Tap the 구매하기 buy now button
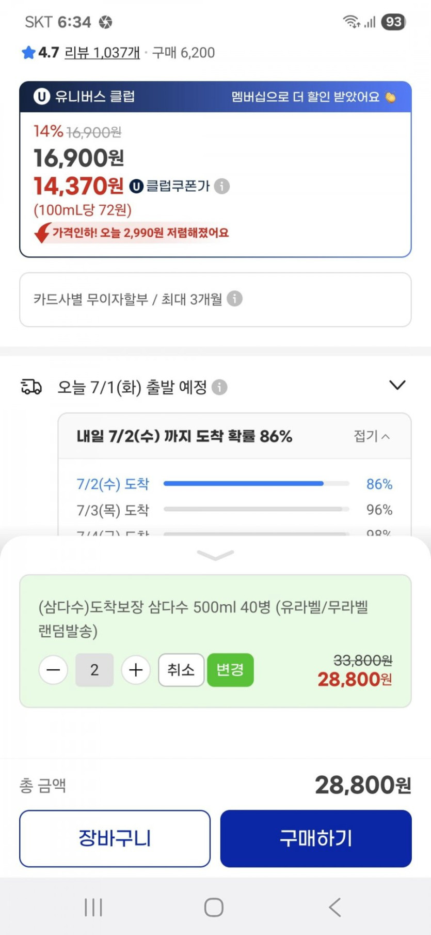 (x=316, y=838)
